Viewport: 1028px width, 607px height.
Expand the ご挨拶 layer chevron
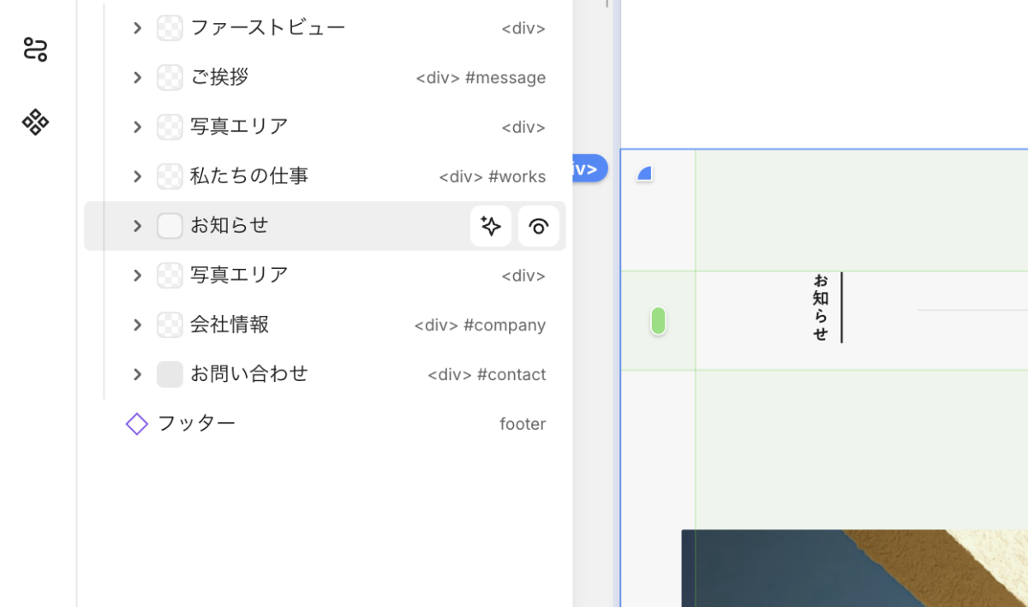pyautogui.click(x=137, y=78)
